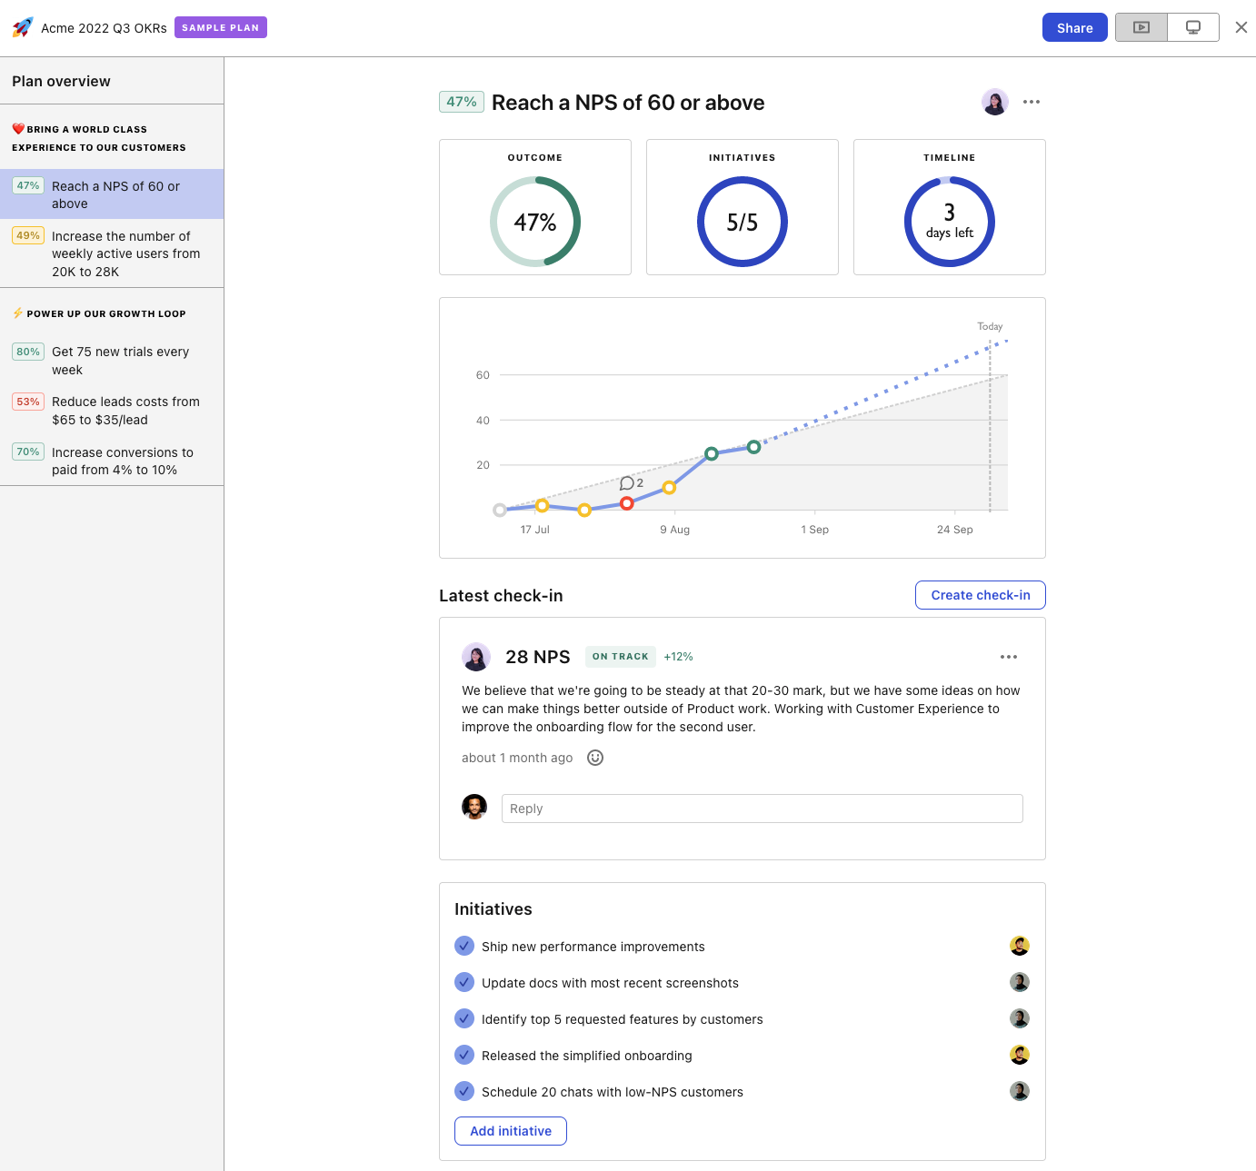Viewport: 1256px width, 1171px height.
Task: Uncheck Identify top 5 requested features by customers
Action: [x=464, y=1018]
